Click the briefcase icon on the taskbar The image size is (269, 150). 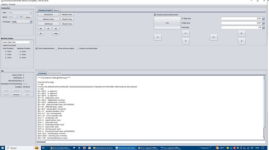click(x=37, y=148)
